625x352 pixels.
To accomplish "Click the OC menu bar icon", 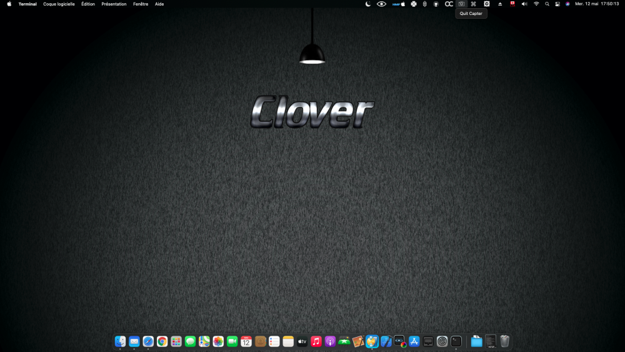I will click(x=449, y=4).
